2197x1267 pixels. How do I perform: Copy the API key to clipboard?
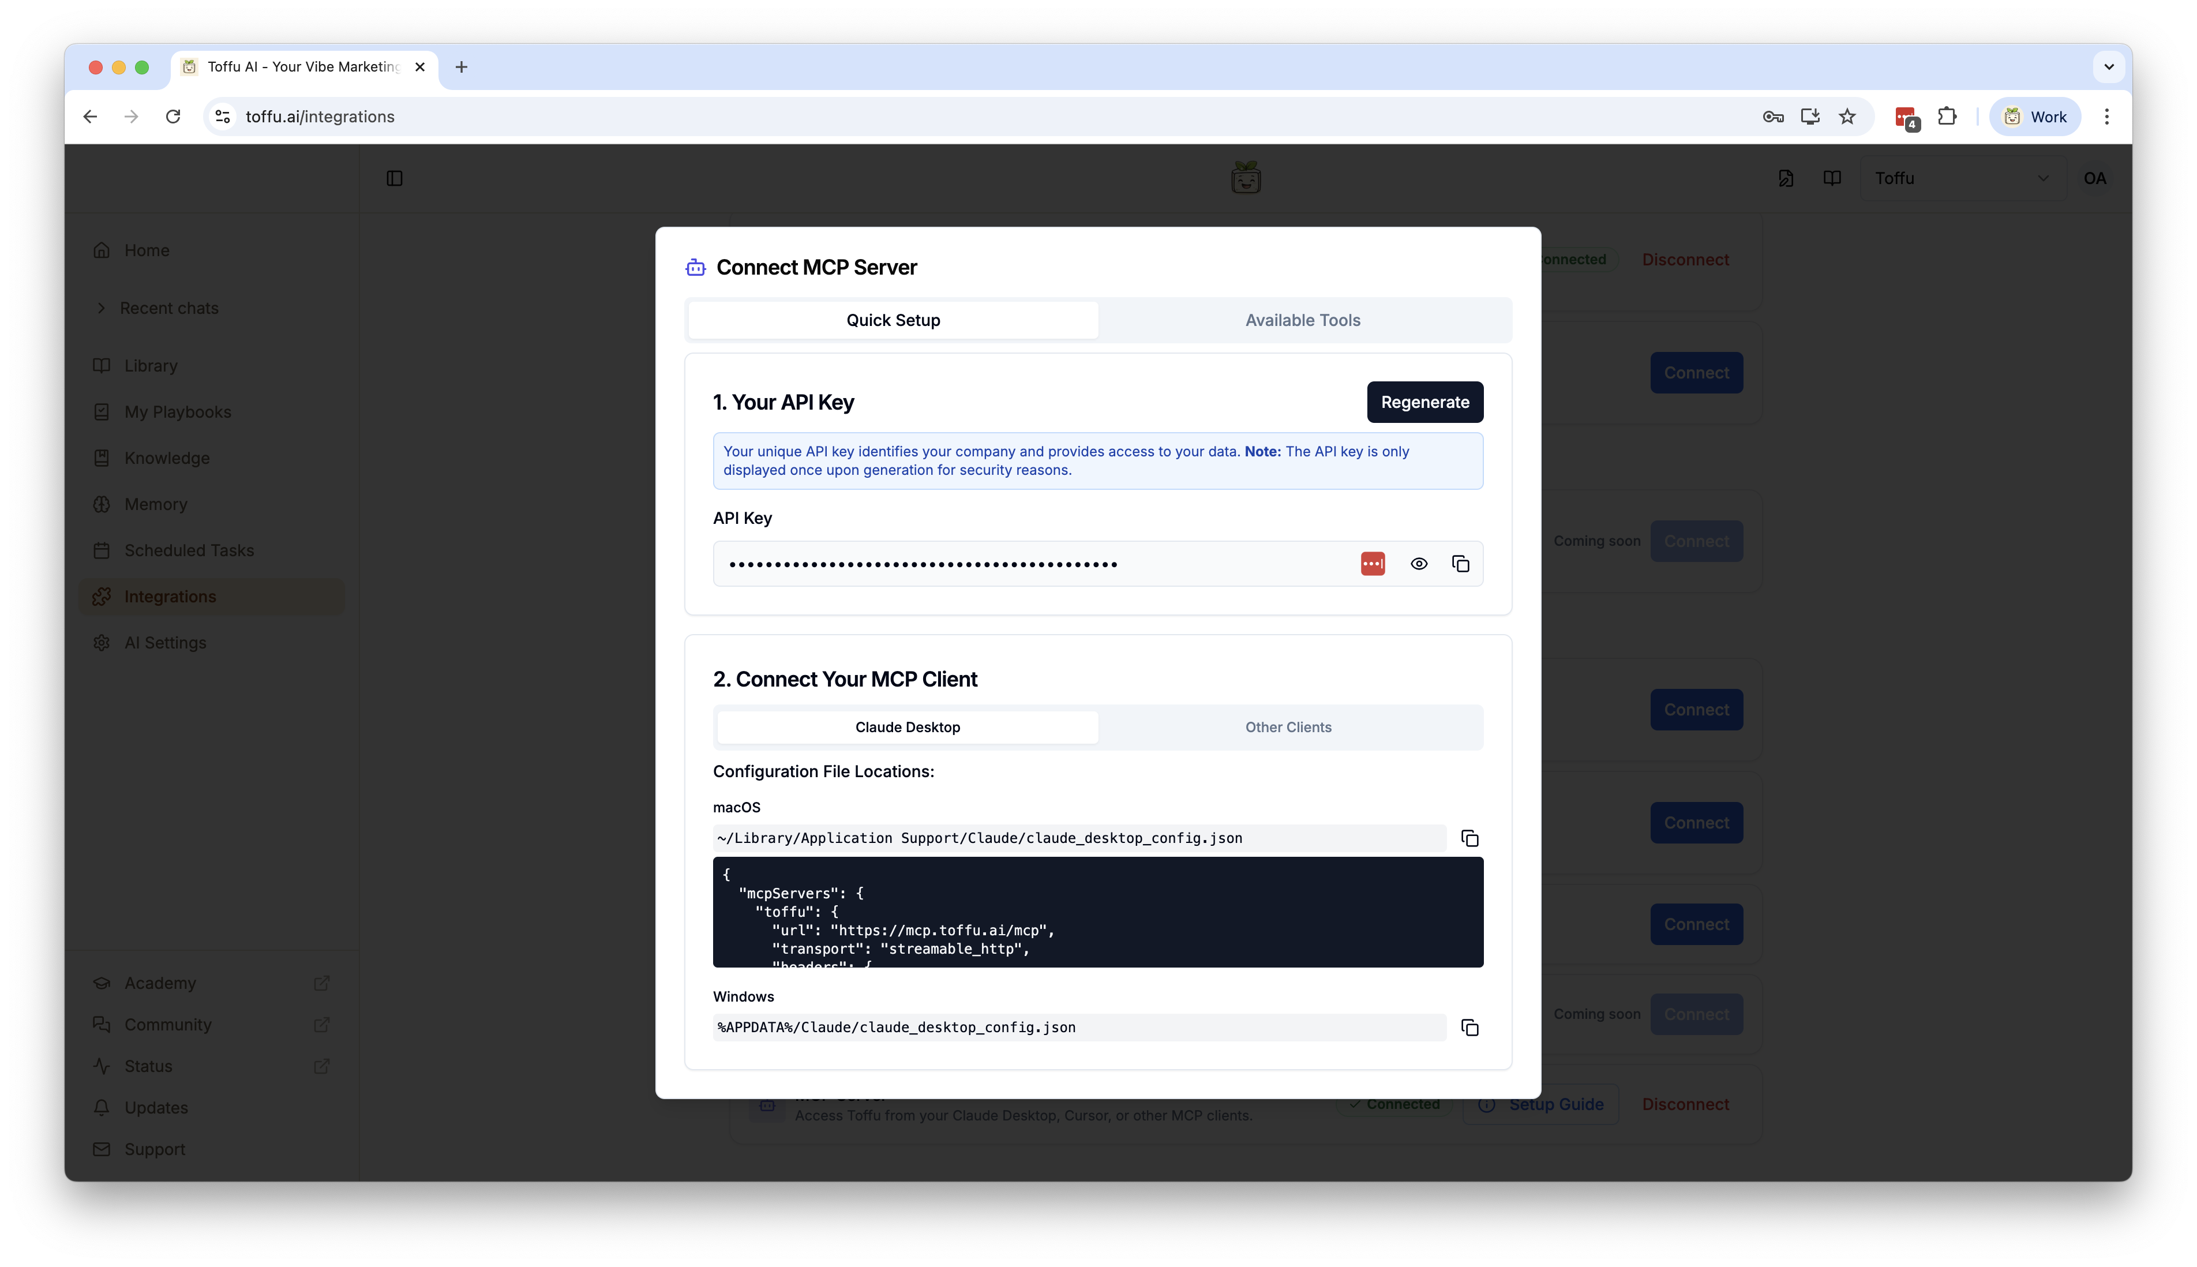1460,564
